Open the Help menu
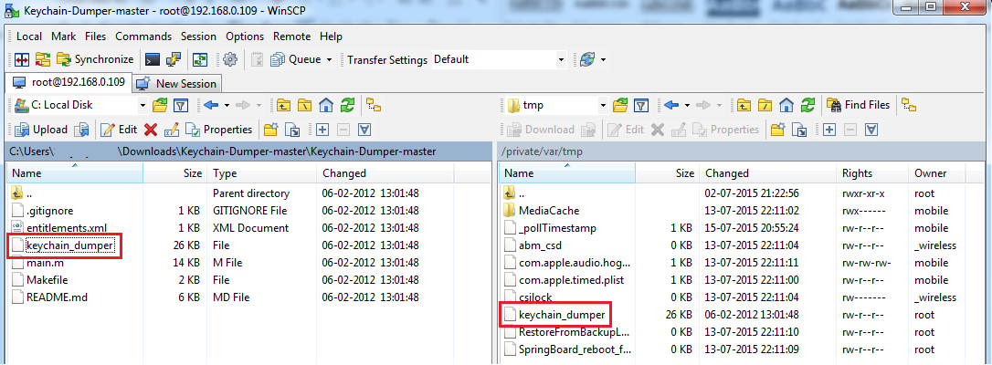The width and height of the screenshot is (992, 365). pyautogui.click(x=331, y=36)
